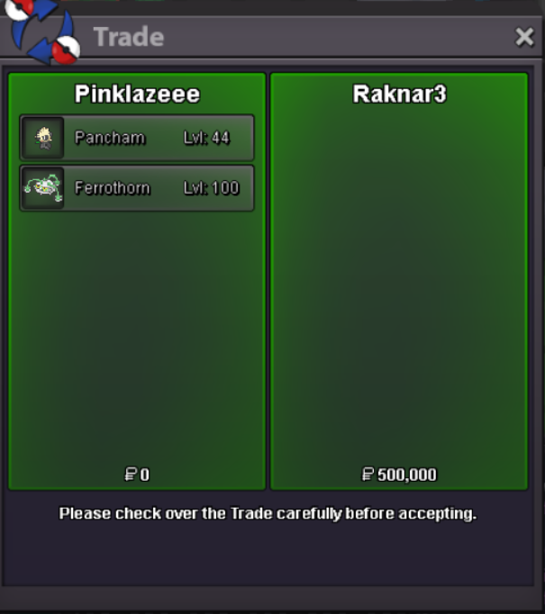Click the Pokédollar icon beside 500,000
The width and height of the screenshot is (545, 614).
coord(368,474)
